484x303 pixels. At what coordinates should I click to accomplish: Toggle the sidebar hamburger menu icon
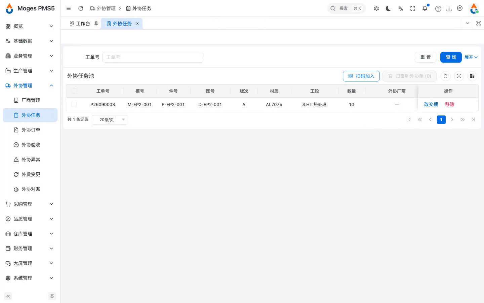(69, 8)
